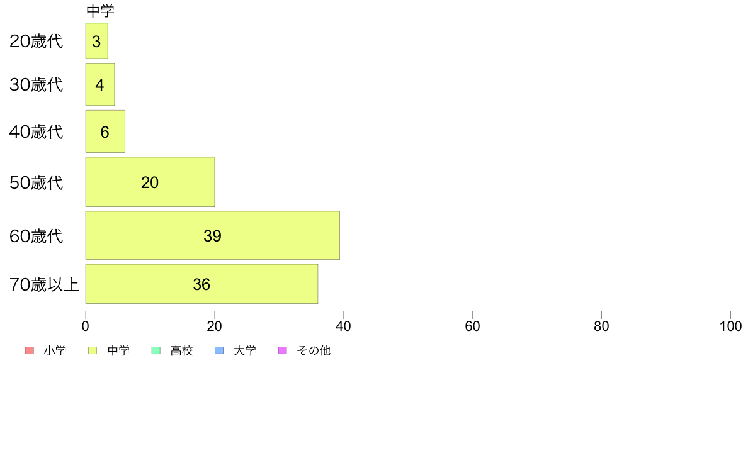Select the 大学 legend label
This screenshot has height=463, width=748.
pyautogui.click(x=245, y=350)
